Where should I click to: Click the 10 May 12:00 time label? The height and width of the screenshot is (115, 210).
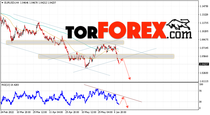click(x=89, y=112)
